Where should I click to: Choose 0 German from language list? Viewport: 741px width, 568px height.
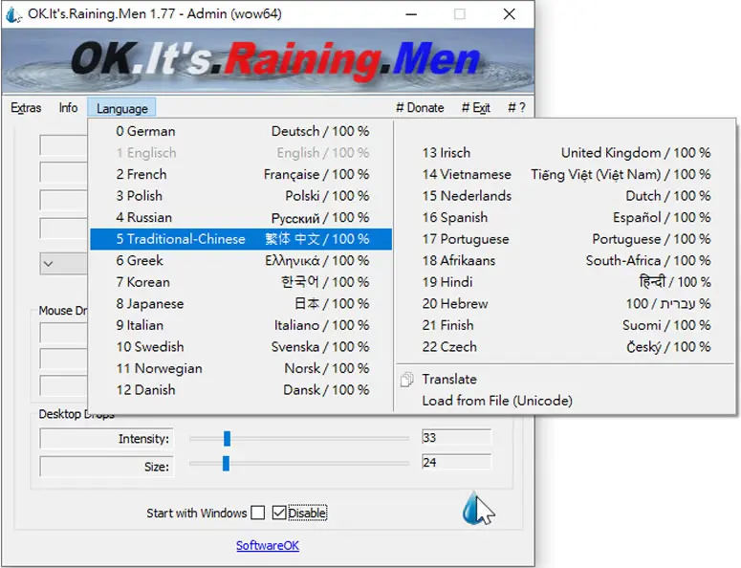pyautogui.click(x=241, y=131)
